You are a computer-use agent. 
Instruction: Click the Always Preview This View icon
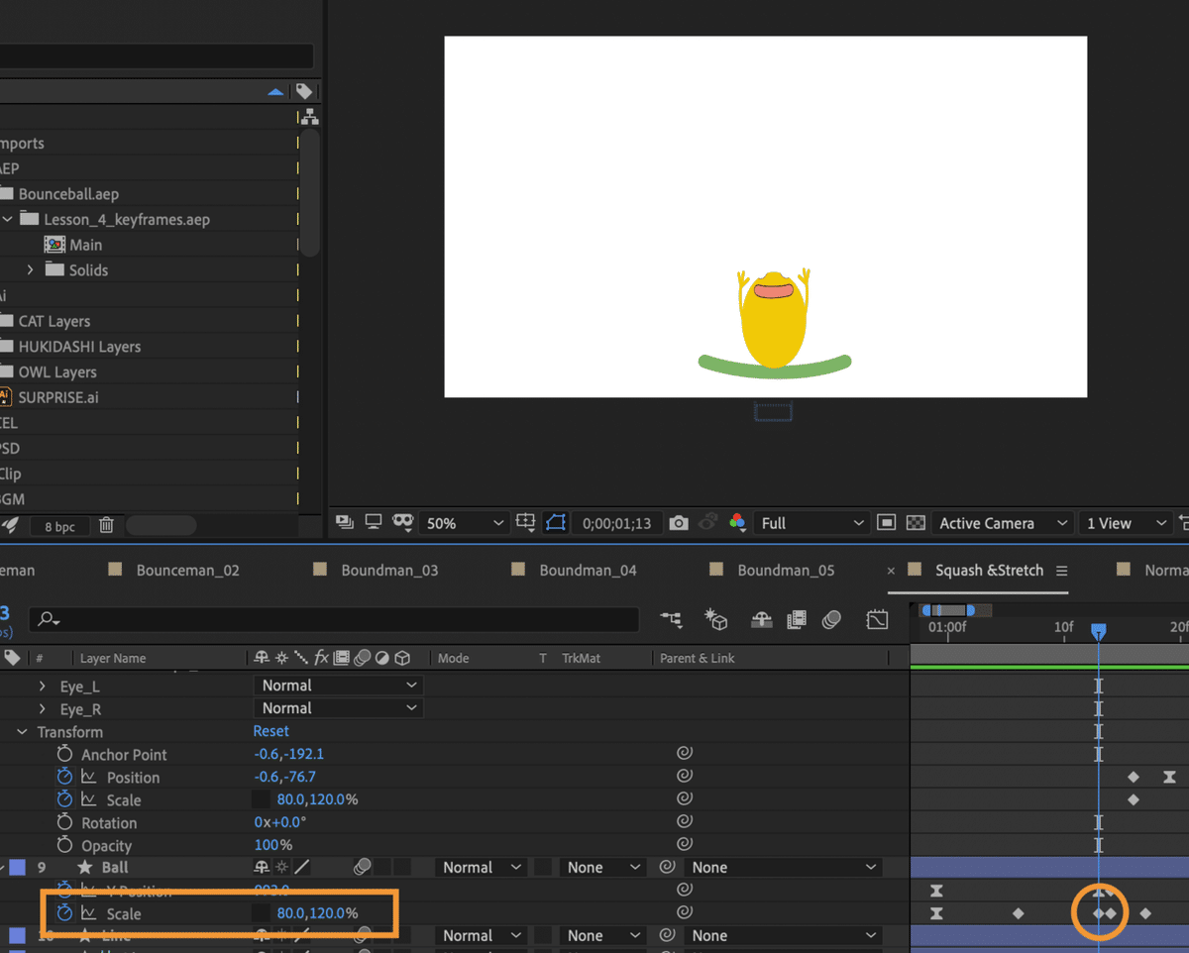(344, 522)
